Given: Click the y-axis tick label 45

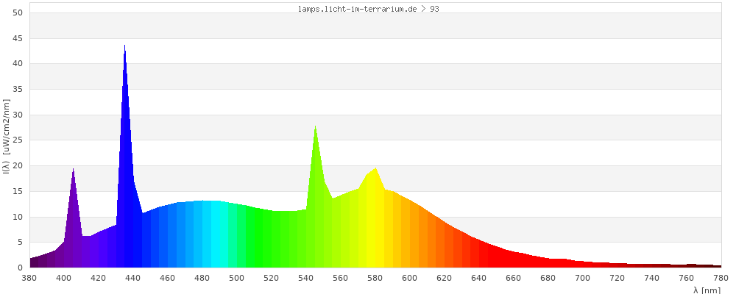Looking at the screenshot, I should tap(18, 38).
